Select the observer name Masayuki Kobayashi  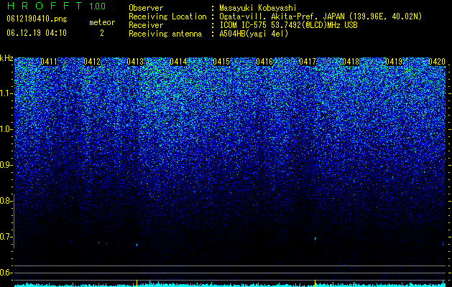(x=258, y=8)
